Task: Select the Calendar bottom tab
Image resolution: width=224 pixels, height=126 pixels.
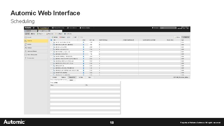Action: tap(54, 77)
